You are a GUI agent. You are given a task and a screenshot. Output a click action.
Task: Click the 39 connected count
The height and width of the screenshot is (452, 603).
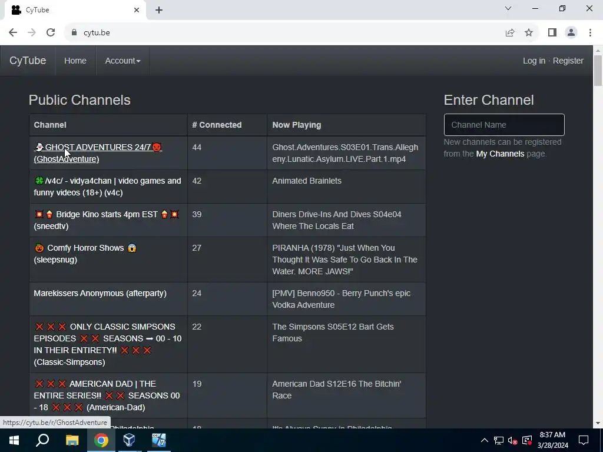pos(197,214)
